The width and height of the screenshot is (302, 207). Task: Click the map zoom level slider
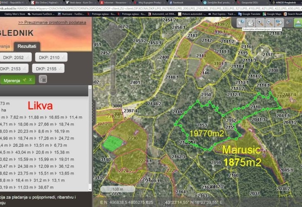point(112,67)
